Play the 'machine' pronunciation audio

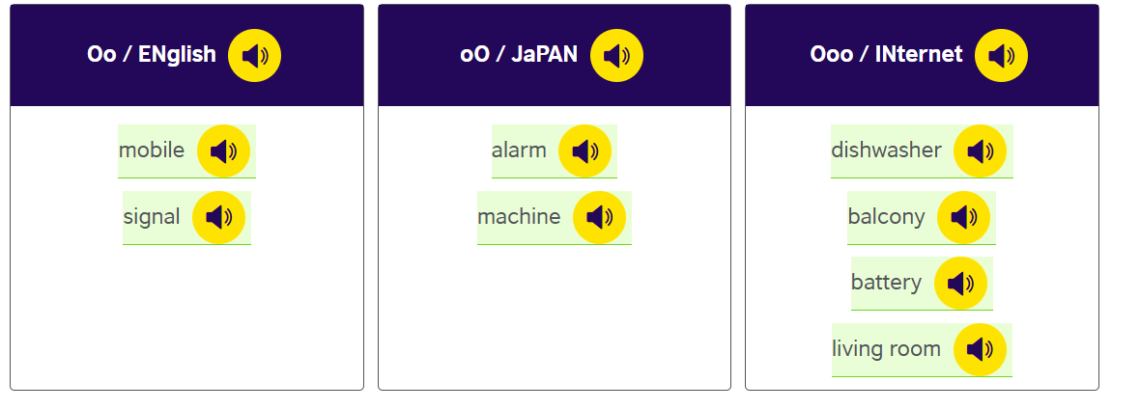[x=599, y=218]
